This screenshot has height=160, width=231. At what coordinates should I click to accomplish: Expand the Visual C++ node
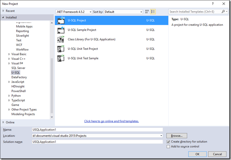tap(9, 59)
